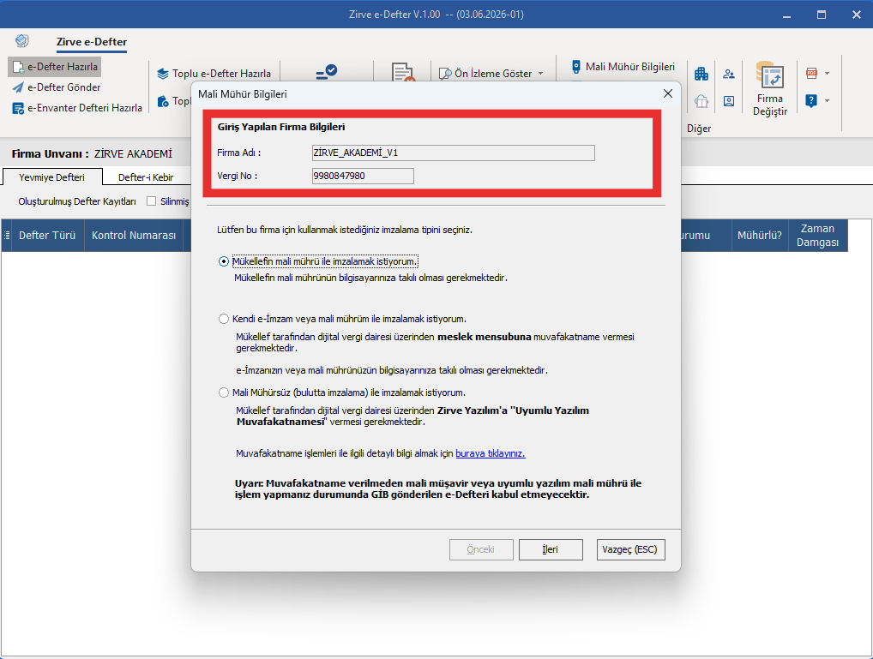Click the disabled Önceki button
873x659 pixels.
[x=481, y=549]
